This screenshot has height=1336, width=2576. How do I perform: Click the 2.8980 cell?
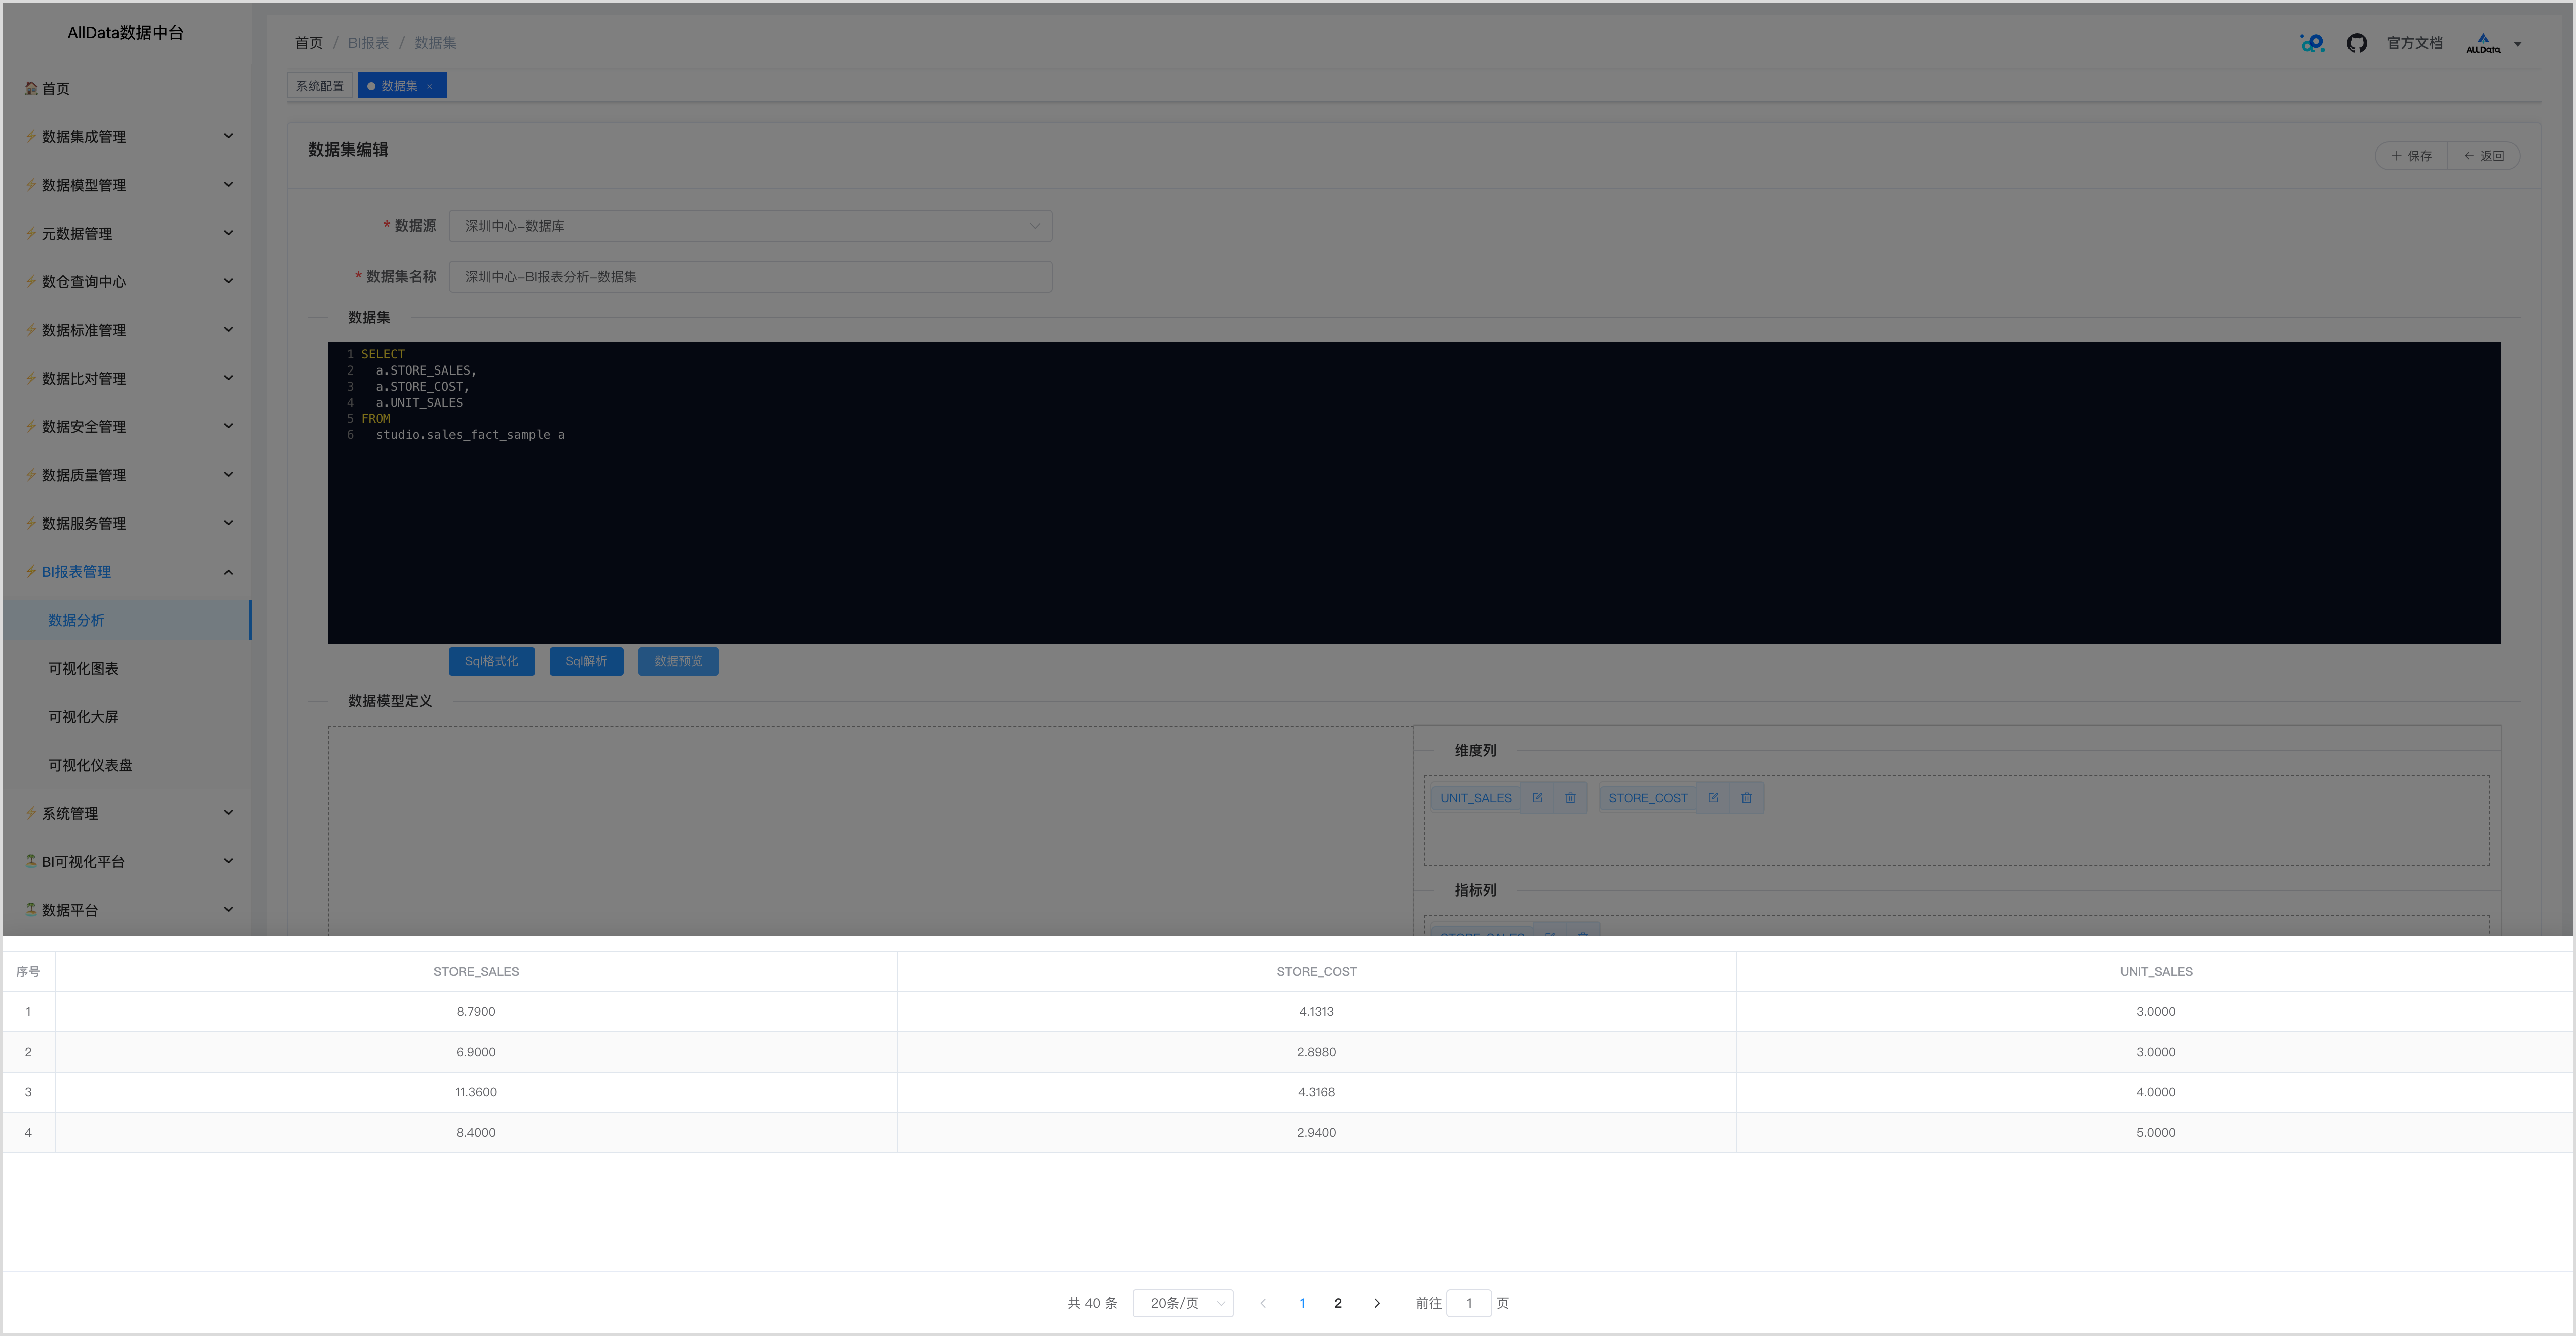point(1316,1052)
